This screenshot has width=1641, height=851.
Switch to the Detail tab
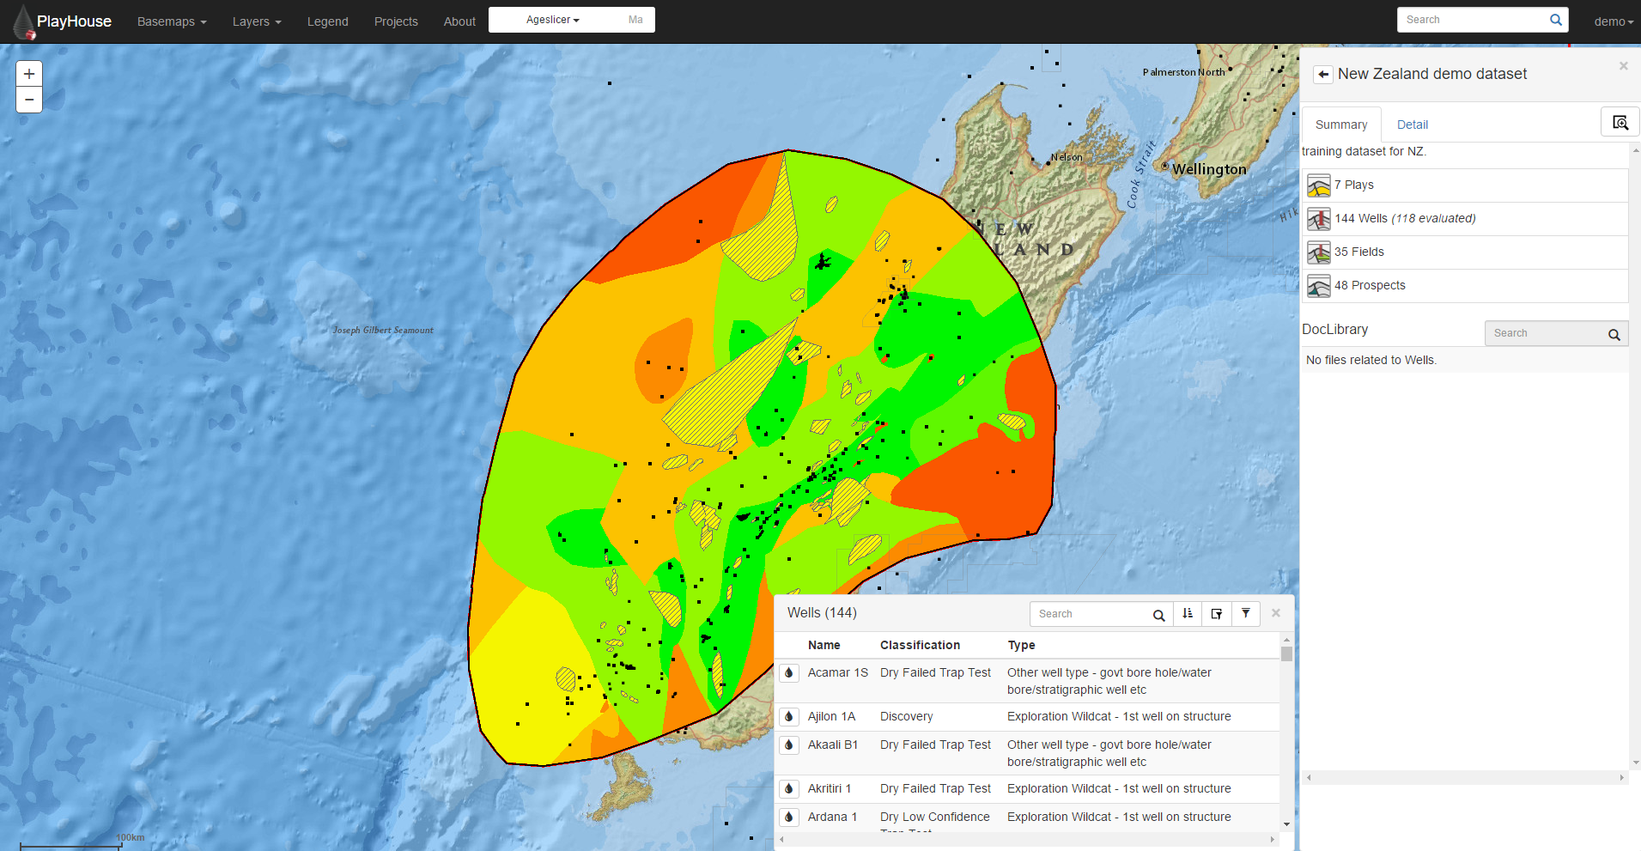1413,125
